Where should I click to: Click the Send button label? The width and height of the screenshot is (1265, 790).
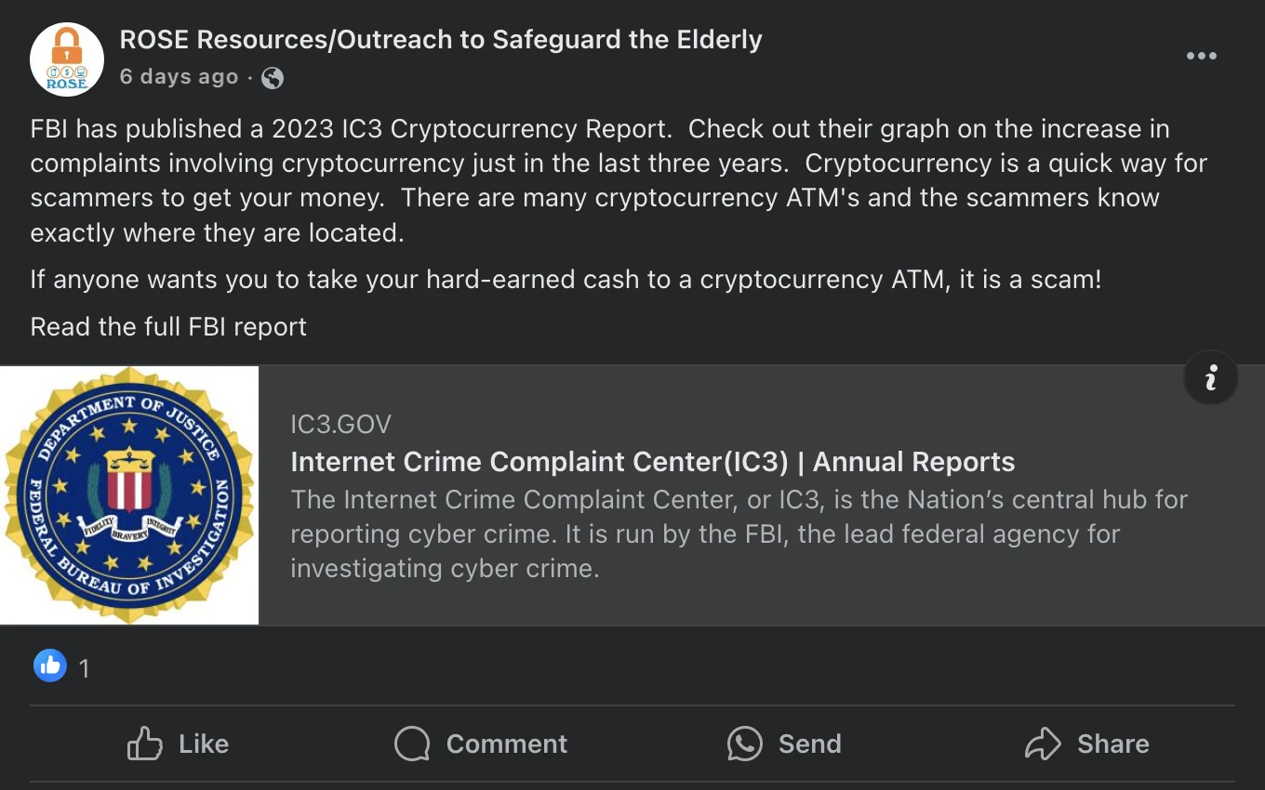click(x=809, y=744)
